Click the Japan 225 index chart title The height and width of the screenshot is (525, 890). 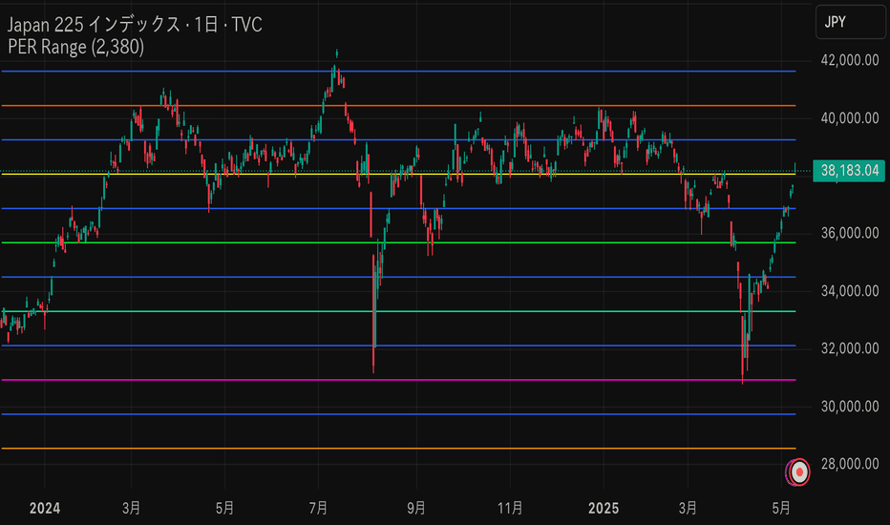[135, 25]
